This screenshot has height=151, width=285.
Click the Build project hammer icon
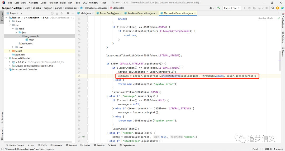point(219,8)
